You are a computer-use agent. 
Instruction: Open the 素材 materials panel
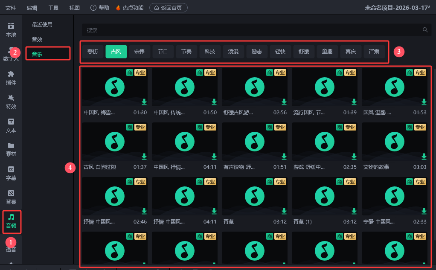(x=11, y=149)
